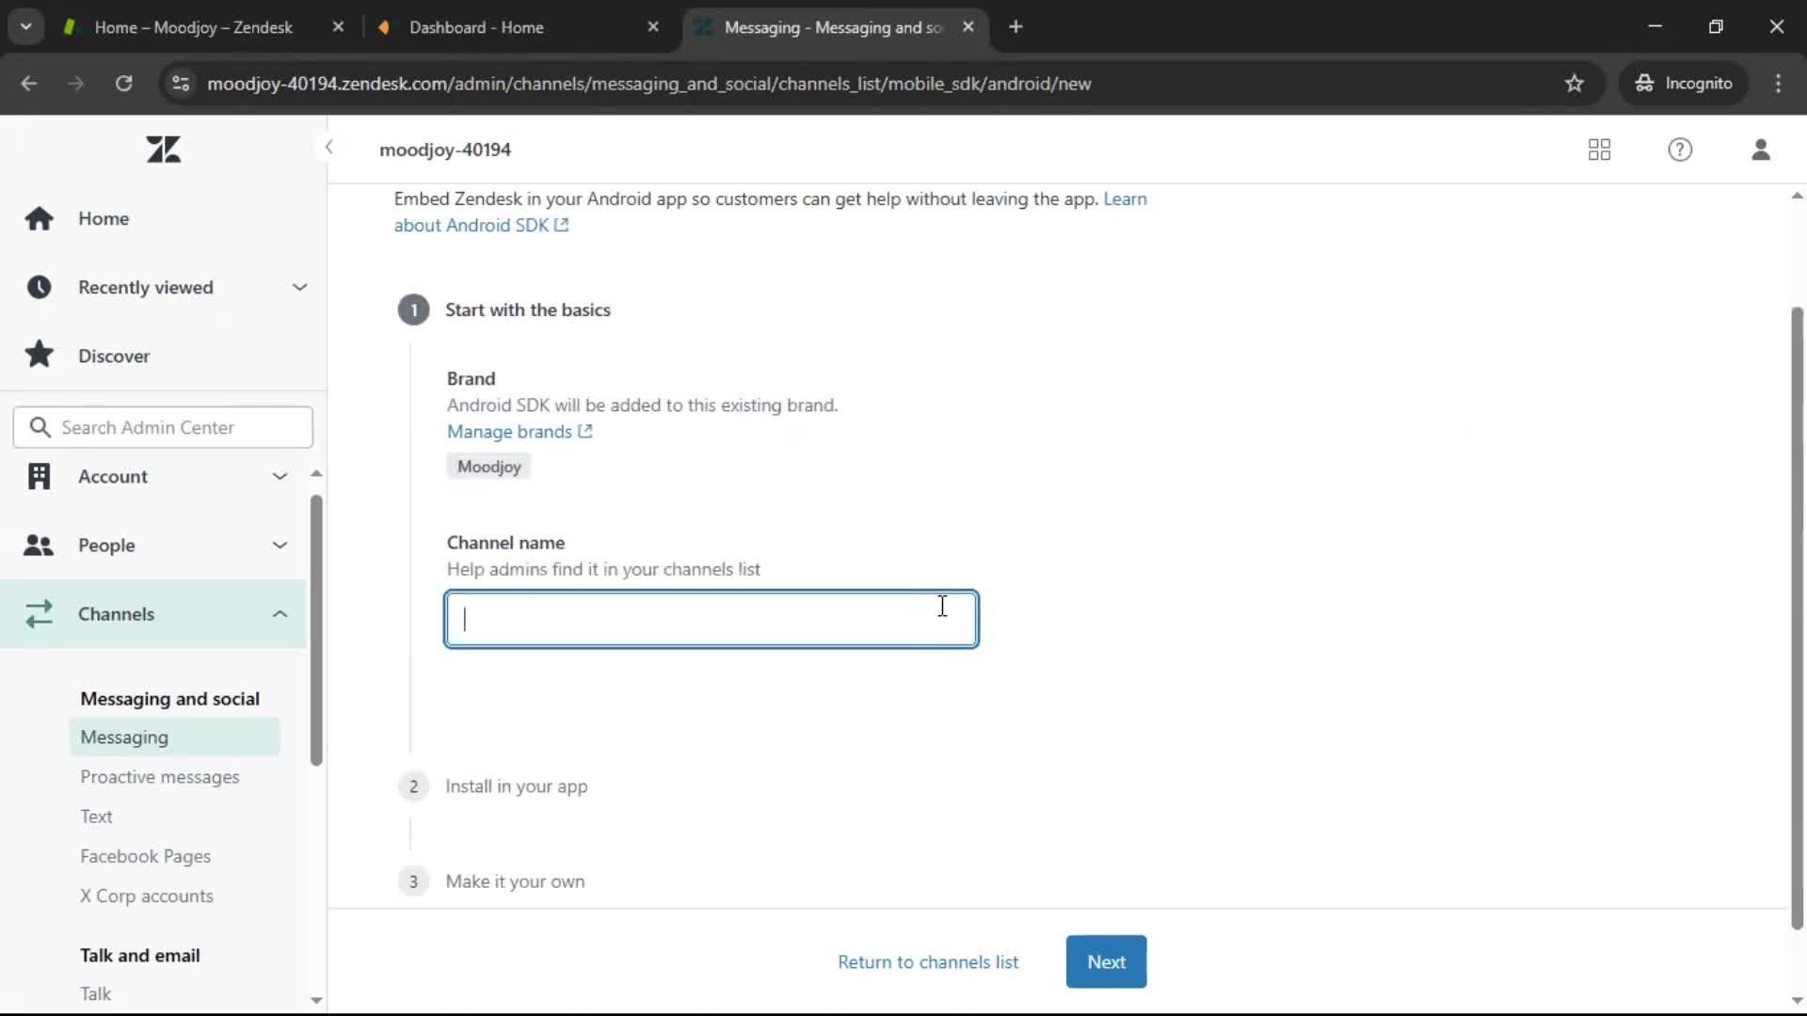Open Discover in sidebar

pos(114,356)
